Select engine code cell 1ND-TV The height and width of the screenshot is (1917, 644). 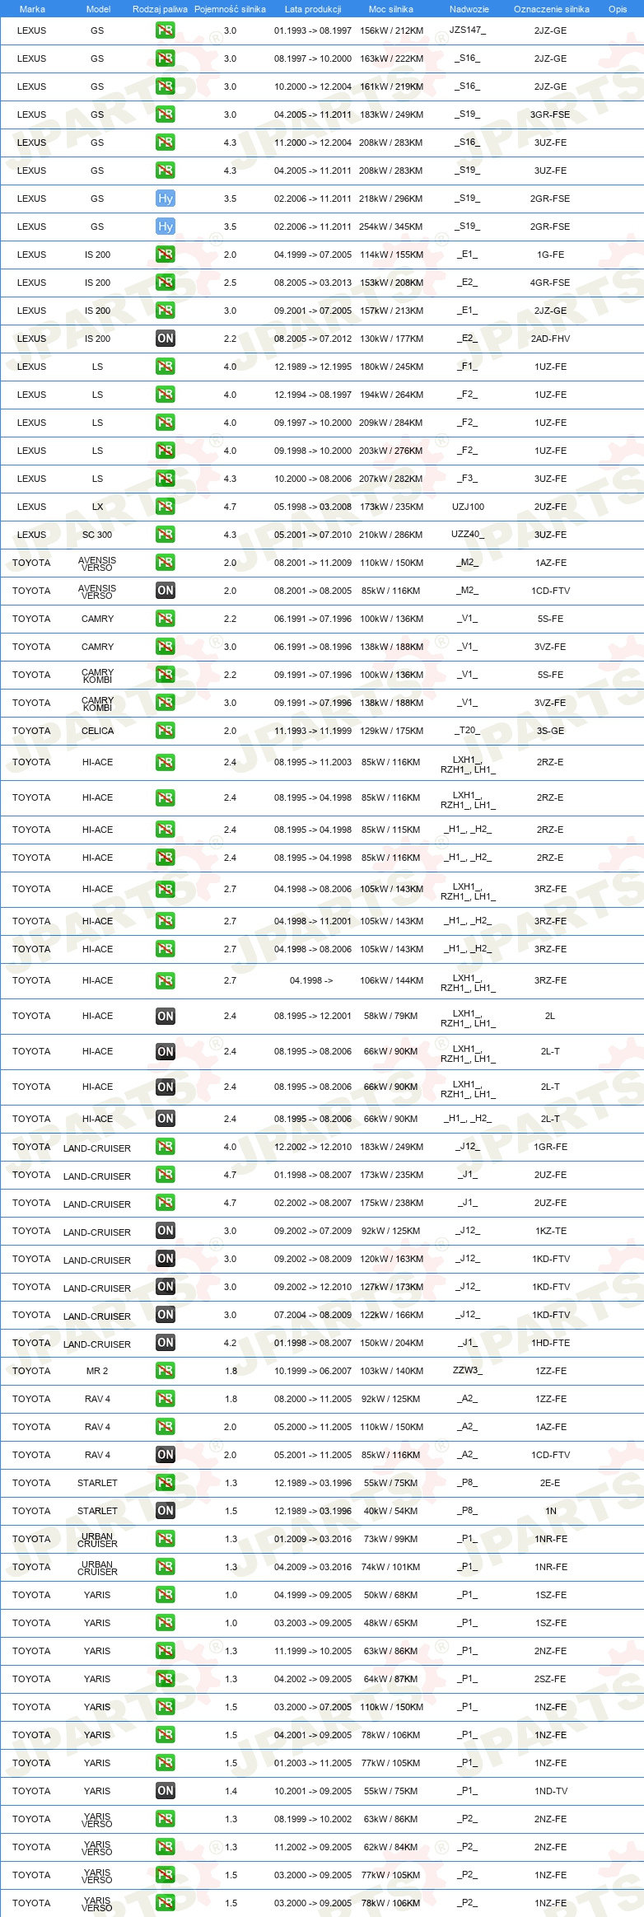550,1791
